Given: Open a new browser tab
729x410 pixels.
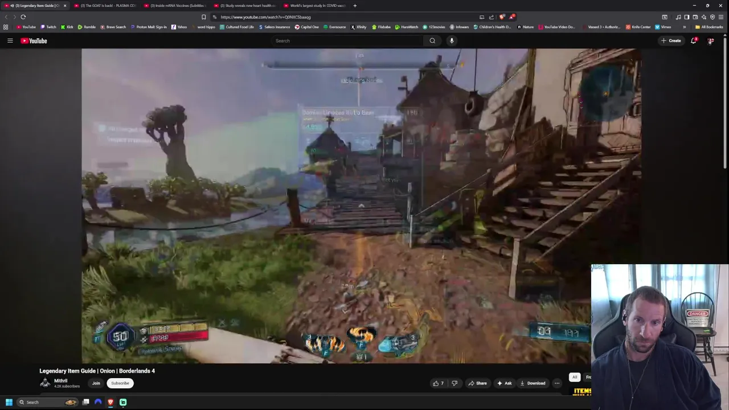Looking at the screenshot, I should pyautogui.click(x=355, y=6).
